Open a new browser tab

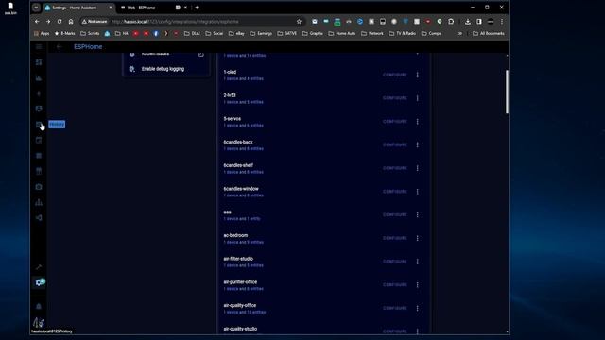[x=197, y=8]
